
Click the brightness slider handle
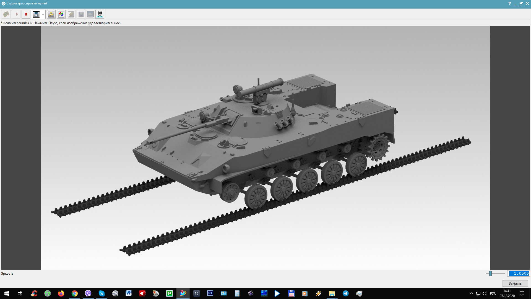click(x=490, y=274)
